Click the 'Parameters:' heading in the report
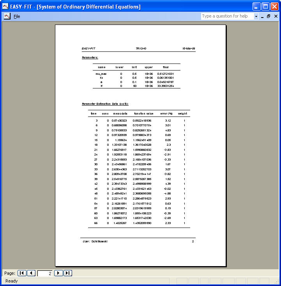 (90, 57)
